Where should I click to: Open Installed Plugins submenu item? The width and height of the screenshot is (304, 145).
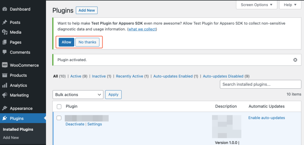[x=18, y=130]
